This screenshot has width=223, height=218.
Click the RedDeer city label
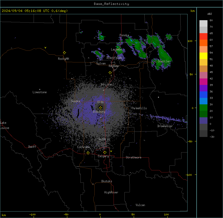(x=114, y=66)
